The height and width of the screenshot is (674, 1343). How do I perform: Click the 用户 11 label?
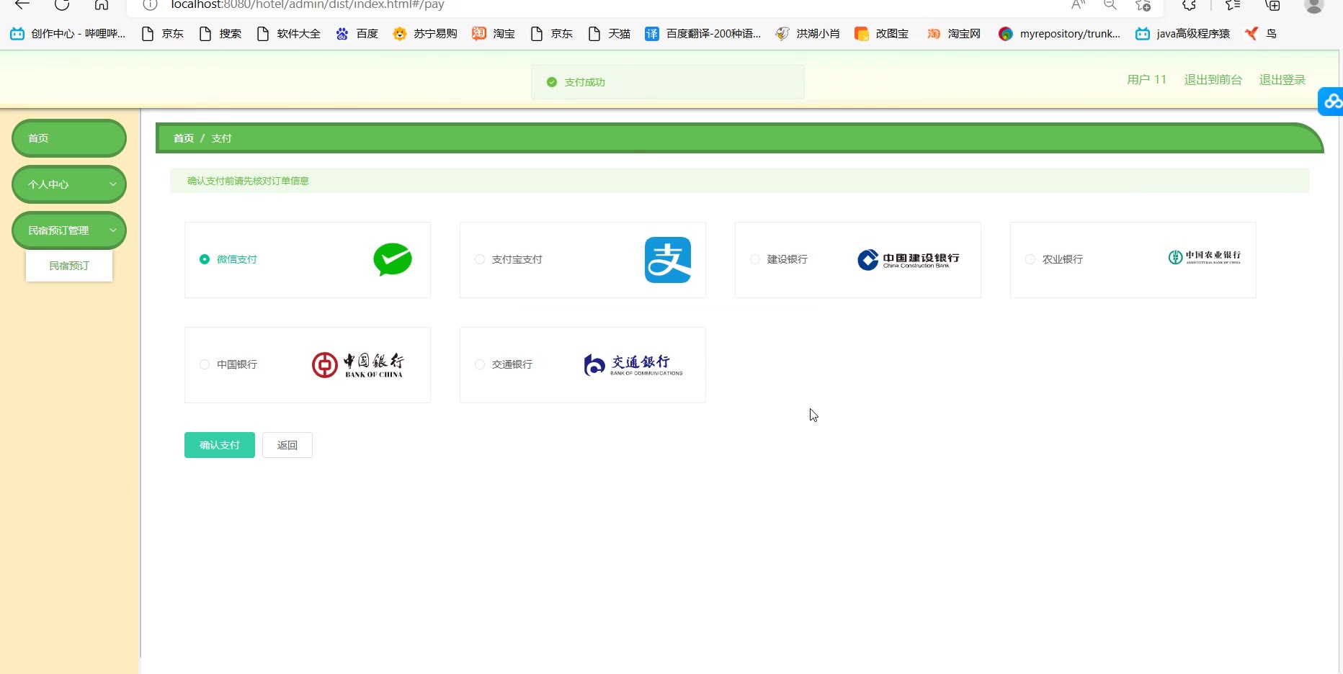click(x=1147, y=80)
